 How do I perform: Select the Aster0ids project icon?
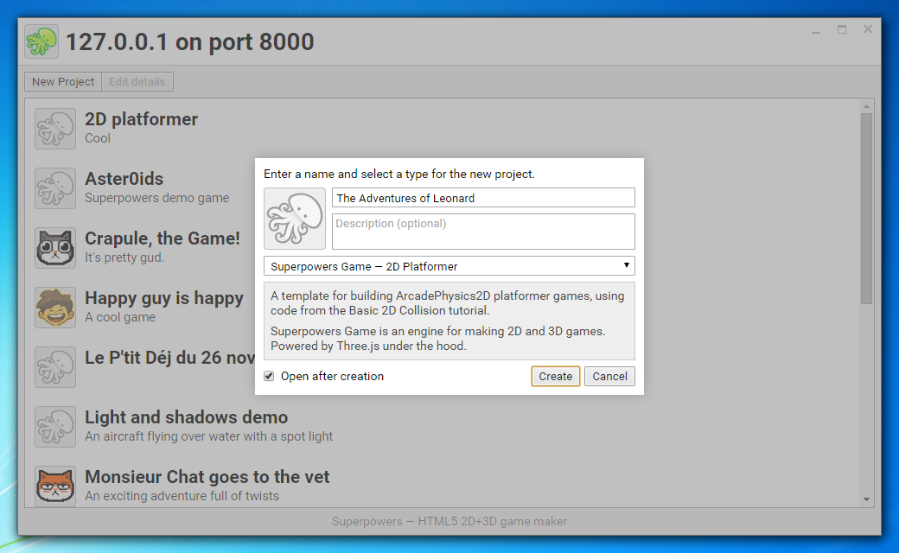click(55, 188)
